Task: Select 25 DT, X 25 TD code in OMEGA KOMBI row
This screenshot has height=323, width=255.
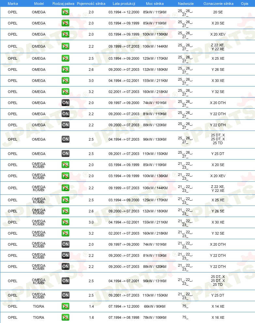Action: click(218, 281)
